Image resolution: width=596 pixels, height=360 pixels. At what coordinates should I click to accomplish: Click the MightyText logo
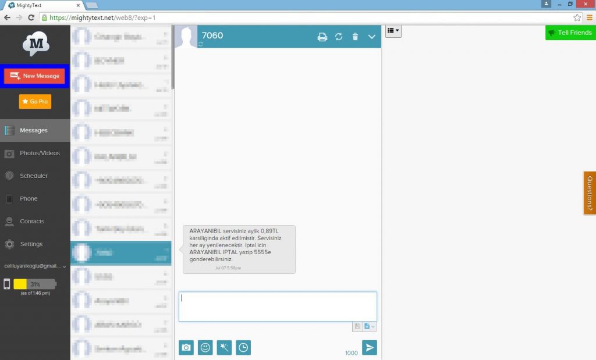click(x=34, y=44)
